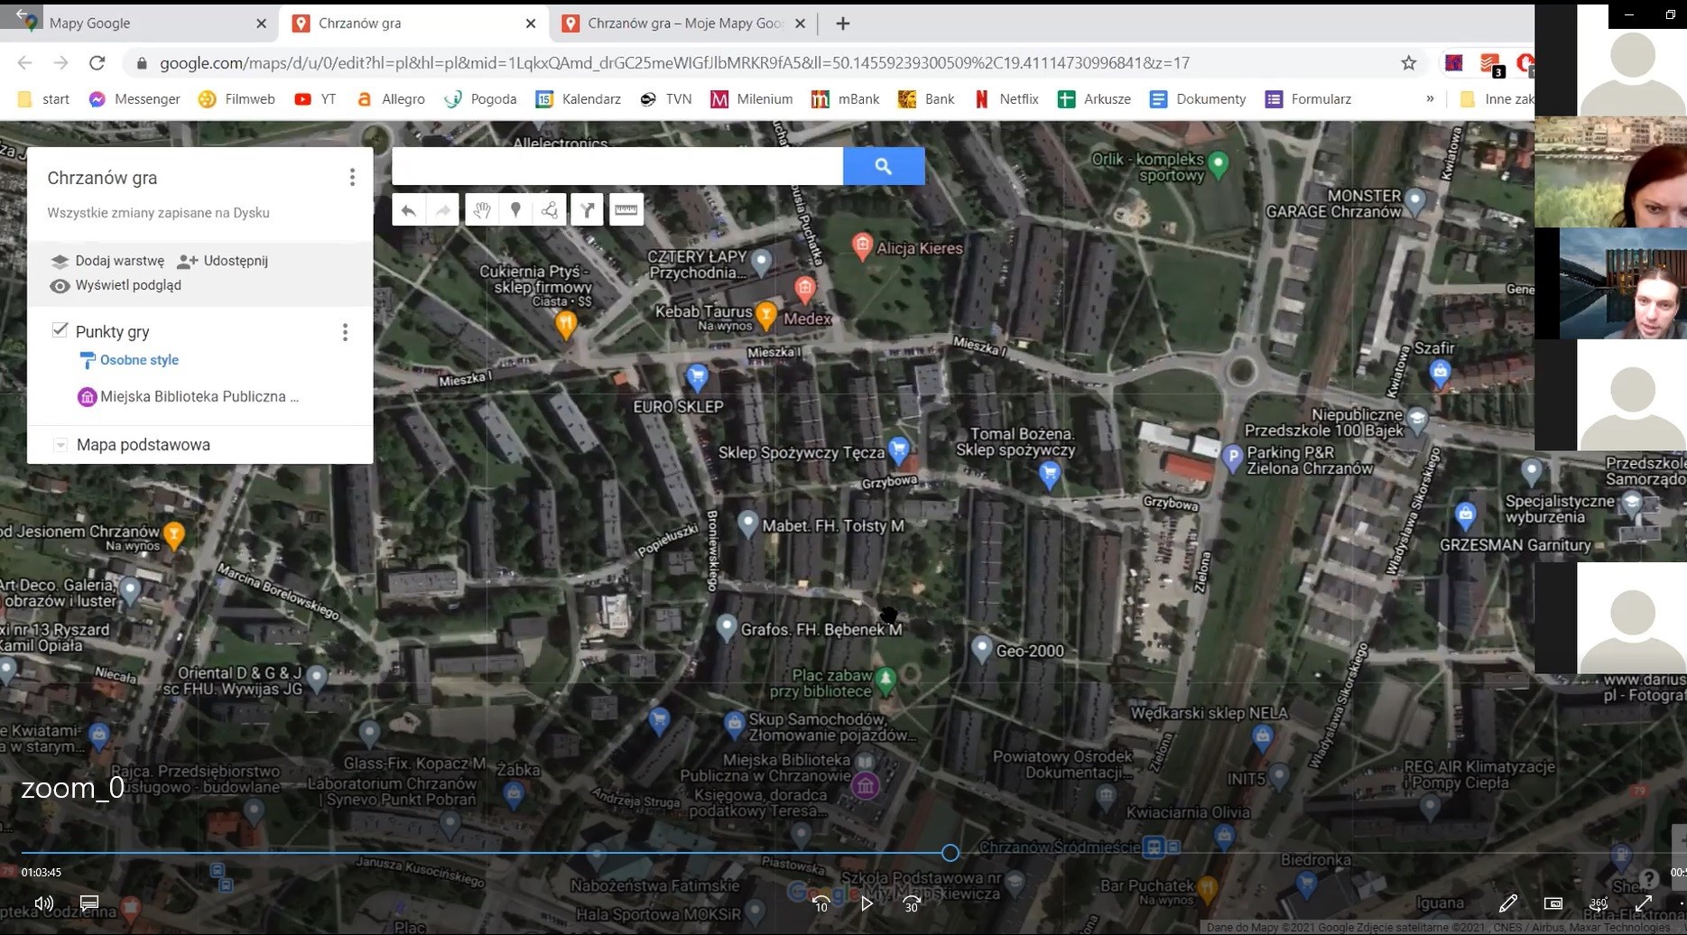Bookmark this page with the star icon
The height and width of the screenshot is (935, 1687).
point(1409,63)
